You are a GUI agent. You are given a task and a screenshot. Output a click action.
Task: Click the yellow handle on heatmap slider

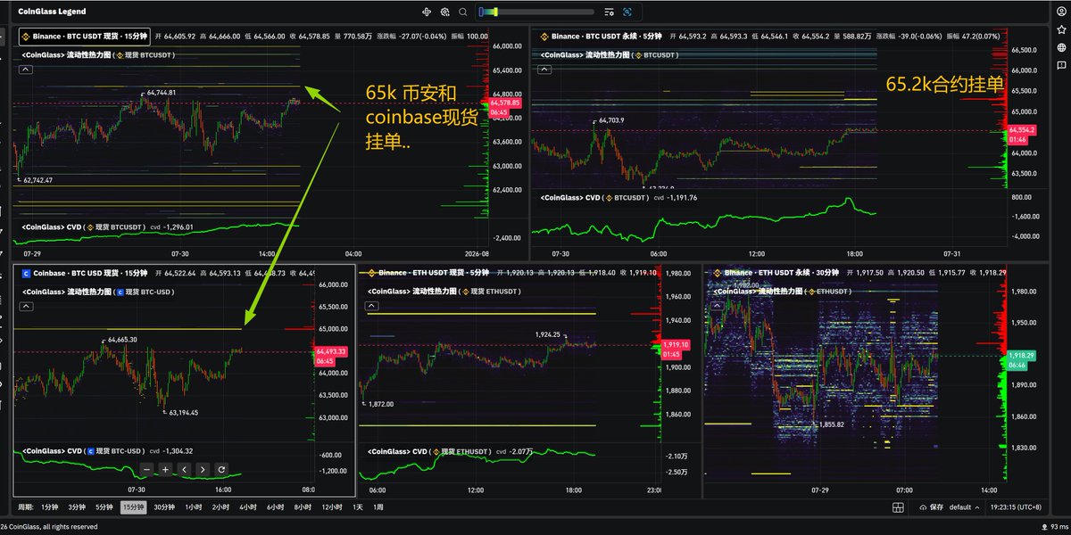[x=494, y=12]
